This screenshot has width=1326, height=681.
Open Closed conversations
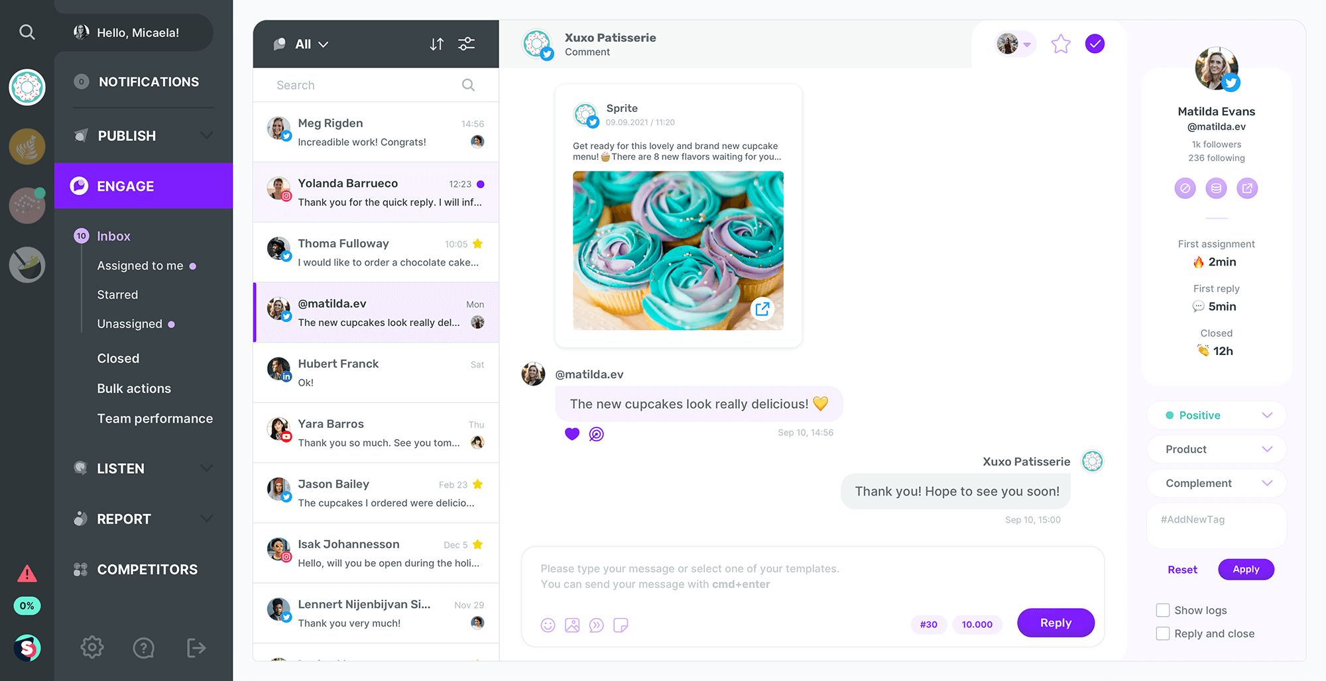(118, 358)
